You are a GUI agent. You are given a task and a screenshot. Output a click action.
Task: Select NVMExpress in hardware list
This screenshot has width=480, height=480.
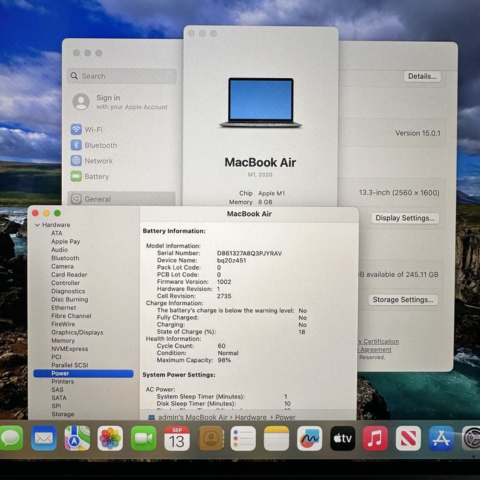tap(69, 348)
